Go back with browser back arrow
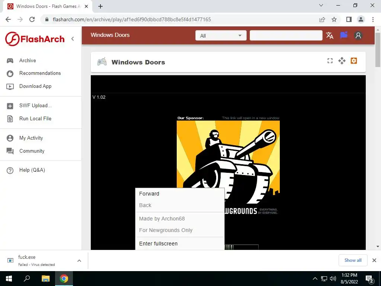 click(x=8, y=19)
